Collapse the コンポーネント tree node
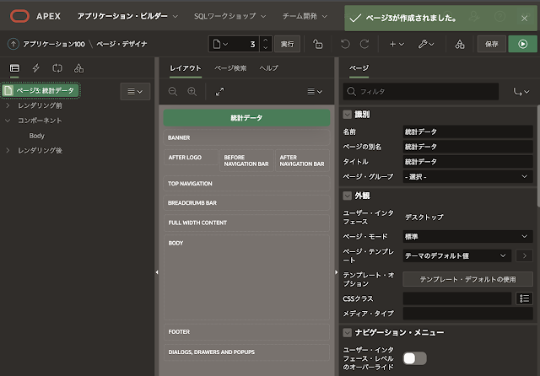This screenshot has width=540, height=376. pyautogui.click(x=8, y=121)
